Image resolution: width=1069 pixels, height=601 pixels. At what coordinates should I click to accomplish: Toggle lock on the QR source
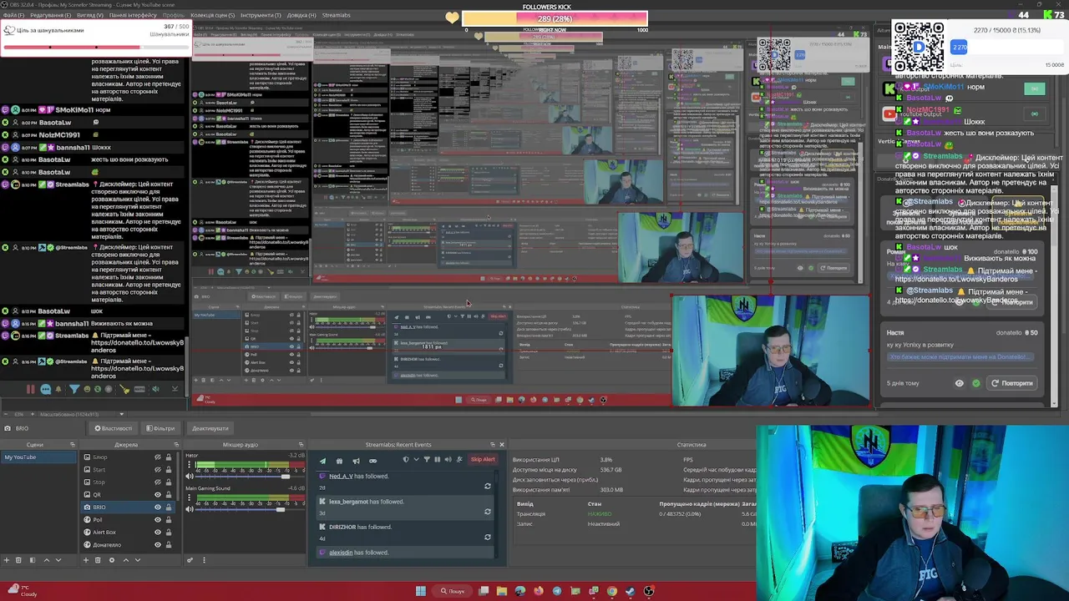pyautogui.click(x=169, y=495)
